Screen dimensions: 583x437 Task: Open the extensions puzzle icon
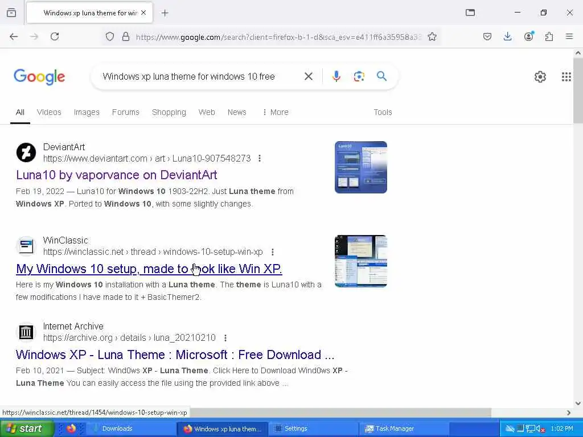549,36
